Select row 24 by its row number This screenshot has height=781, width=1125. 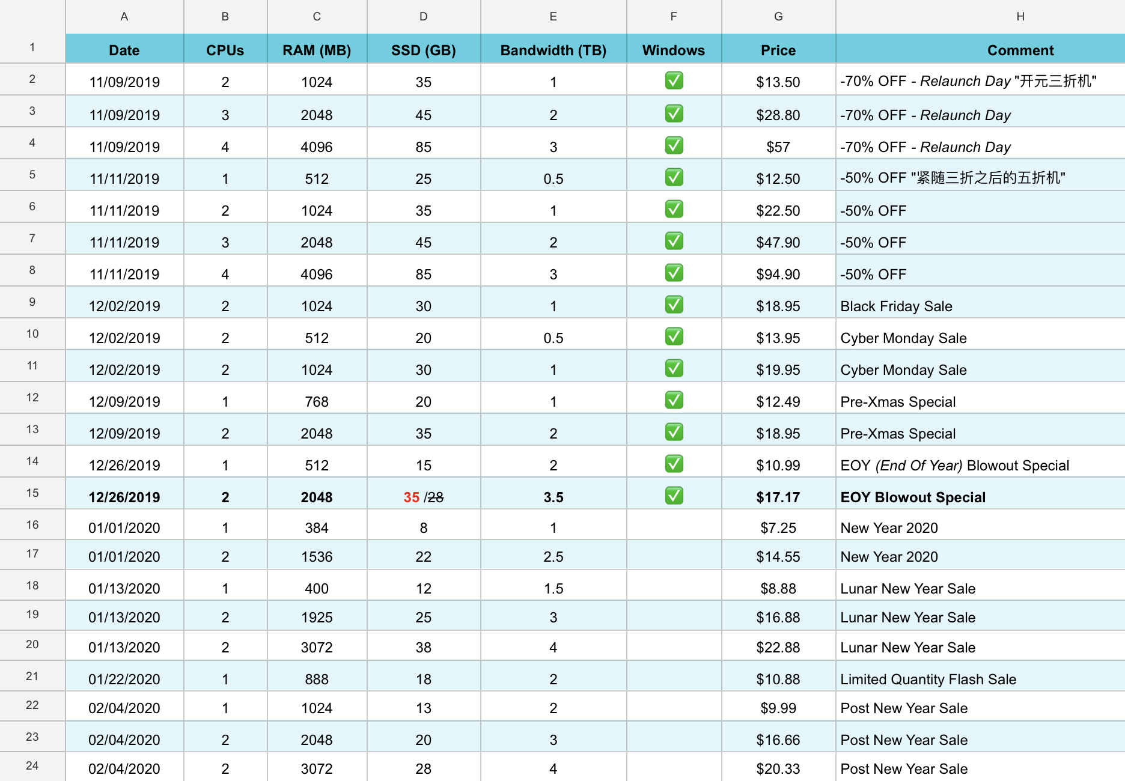pos(32,766)
